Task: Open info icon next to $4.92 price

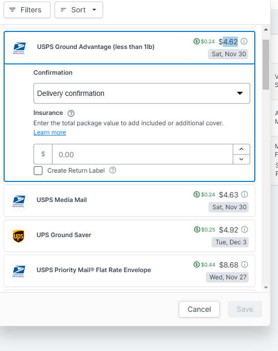Action: (245, 229)
